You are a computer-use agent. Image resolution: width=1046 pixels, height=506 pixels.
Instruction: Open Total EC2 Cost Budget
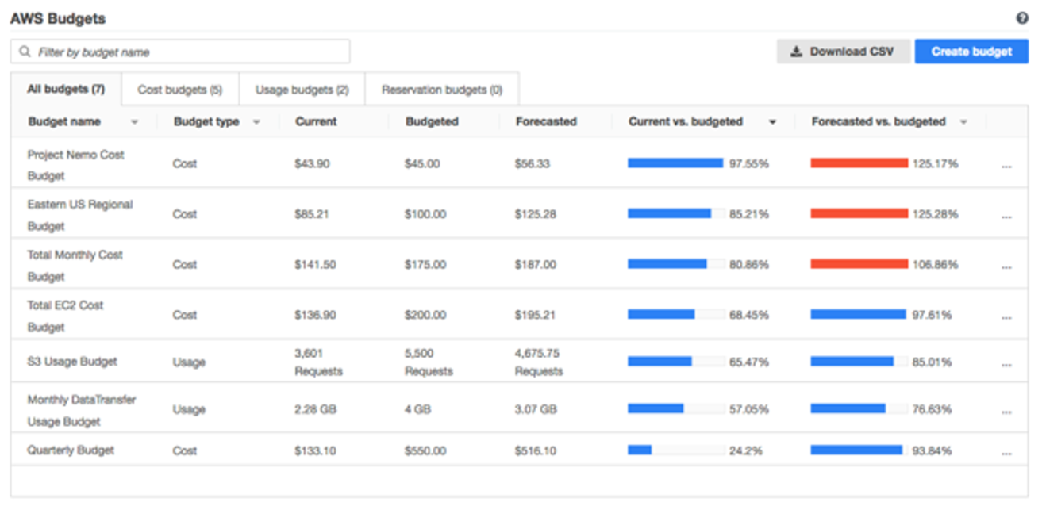pos(66,316)
